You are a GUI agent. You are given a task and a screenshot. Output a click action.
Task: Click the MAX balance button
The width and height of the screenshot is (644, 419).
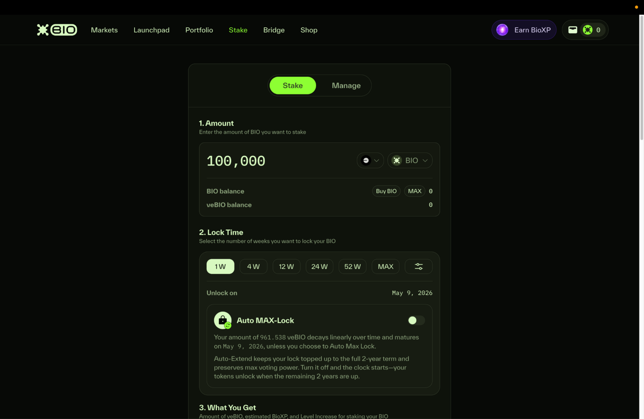click(x=415, y=191)
